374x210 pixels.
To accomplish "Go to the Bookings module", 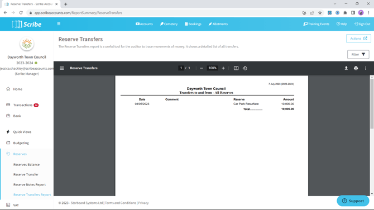I will click(193, 24).
